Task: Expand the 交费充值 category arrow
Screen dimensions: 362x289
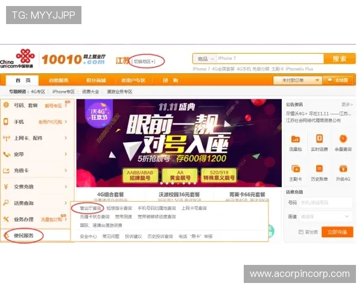Action: [66, 187]
